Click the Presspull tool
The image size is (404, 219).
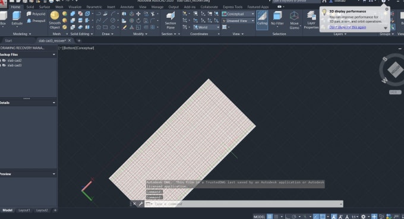click(36, 21)
